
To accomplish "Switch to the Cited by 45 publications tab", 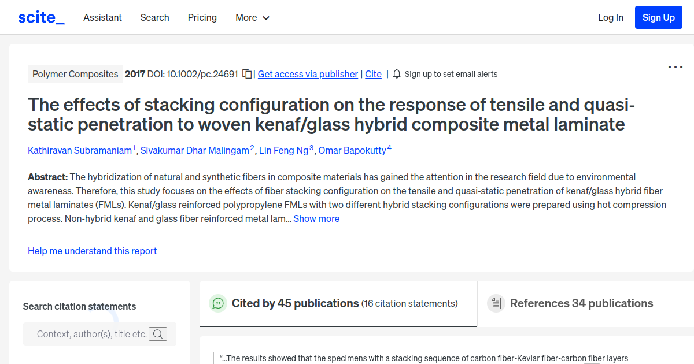I will tap(294, 303).
